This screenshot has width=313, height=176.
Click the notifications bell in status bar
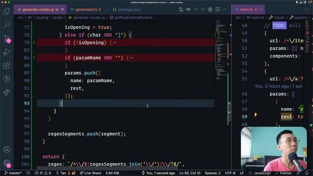pos(307,173)
